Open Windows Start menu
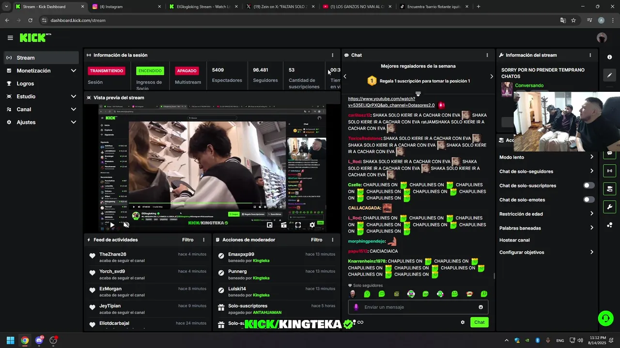 tap(10, 340)
